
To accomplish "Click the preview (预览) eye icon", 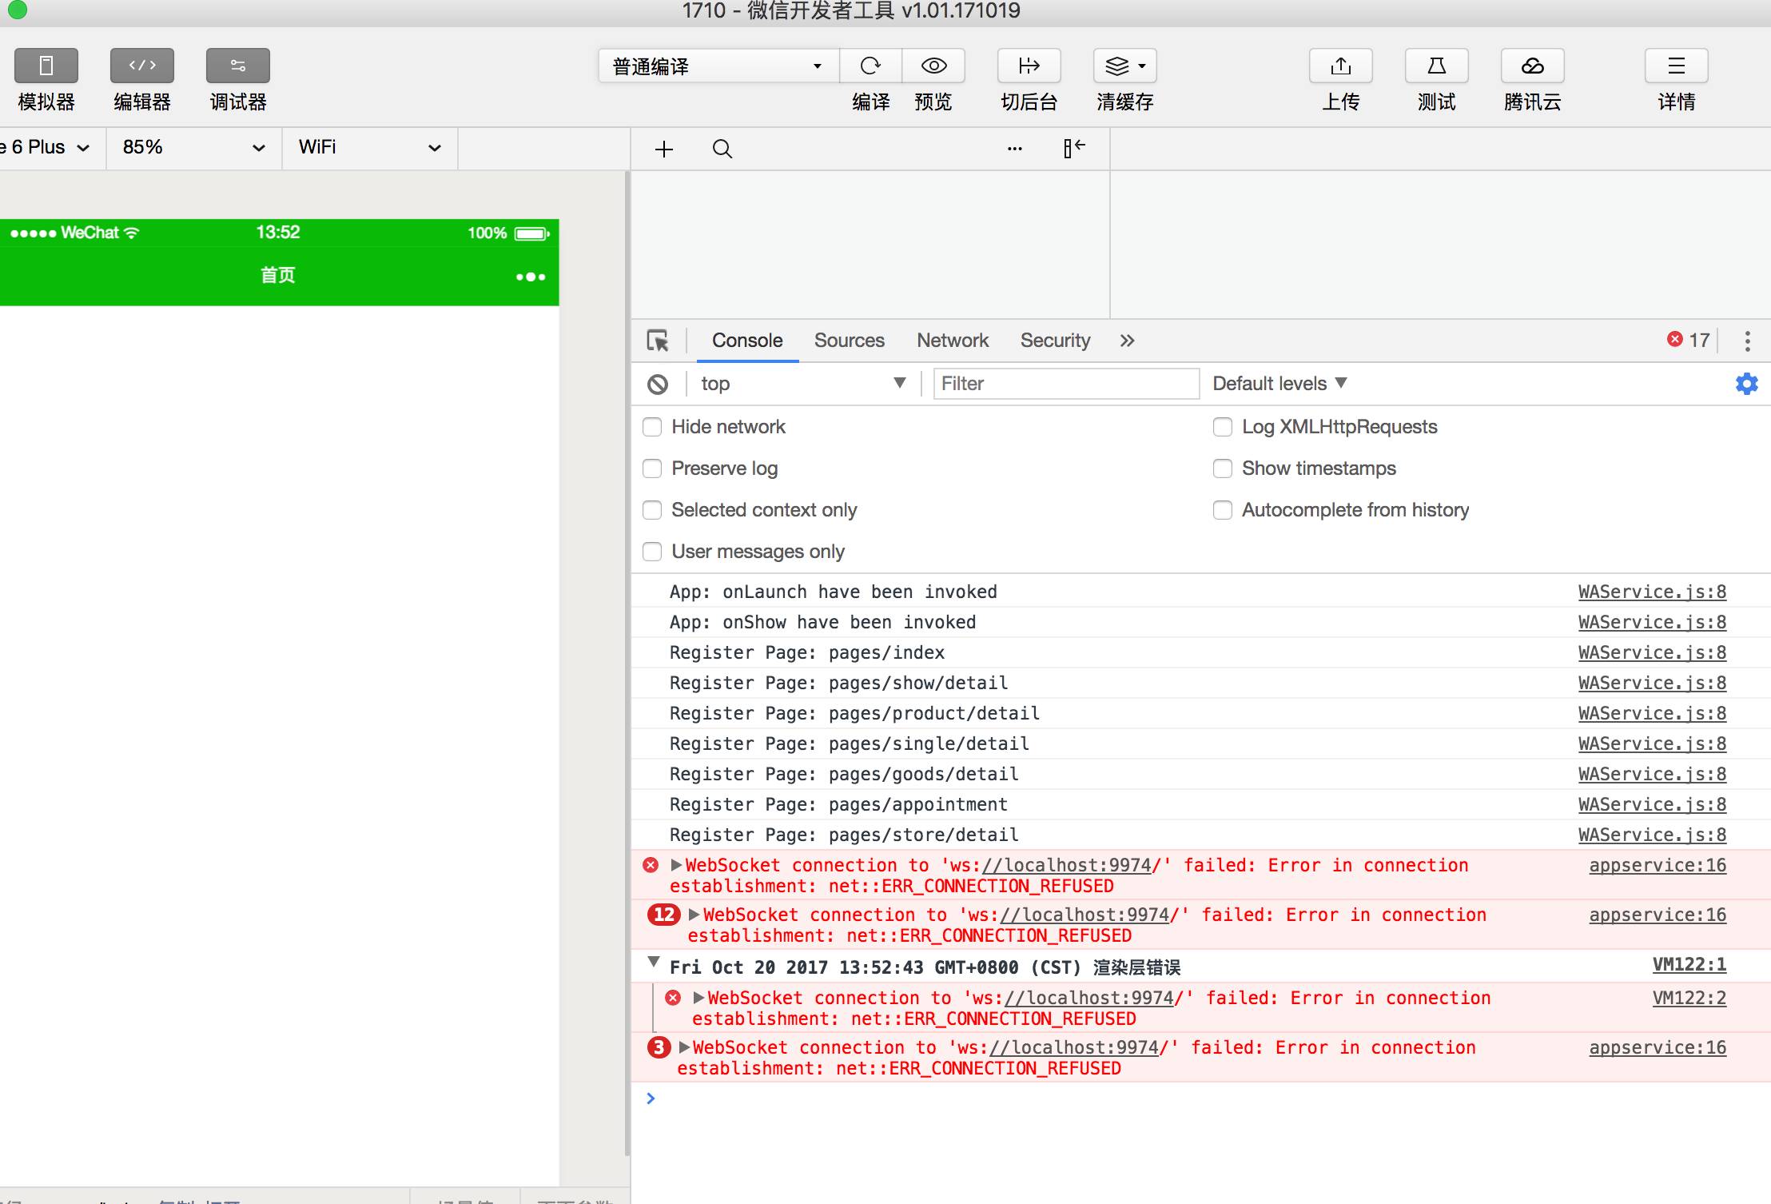I will pyautogui.click(x=933, y=66).
